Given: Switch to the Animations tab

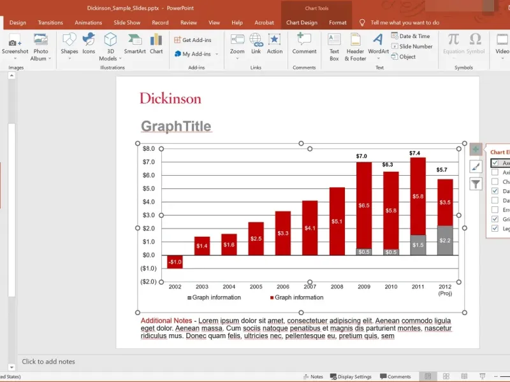Looking at the screenshot, I should [88, 23].
